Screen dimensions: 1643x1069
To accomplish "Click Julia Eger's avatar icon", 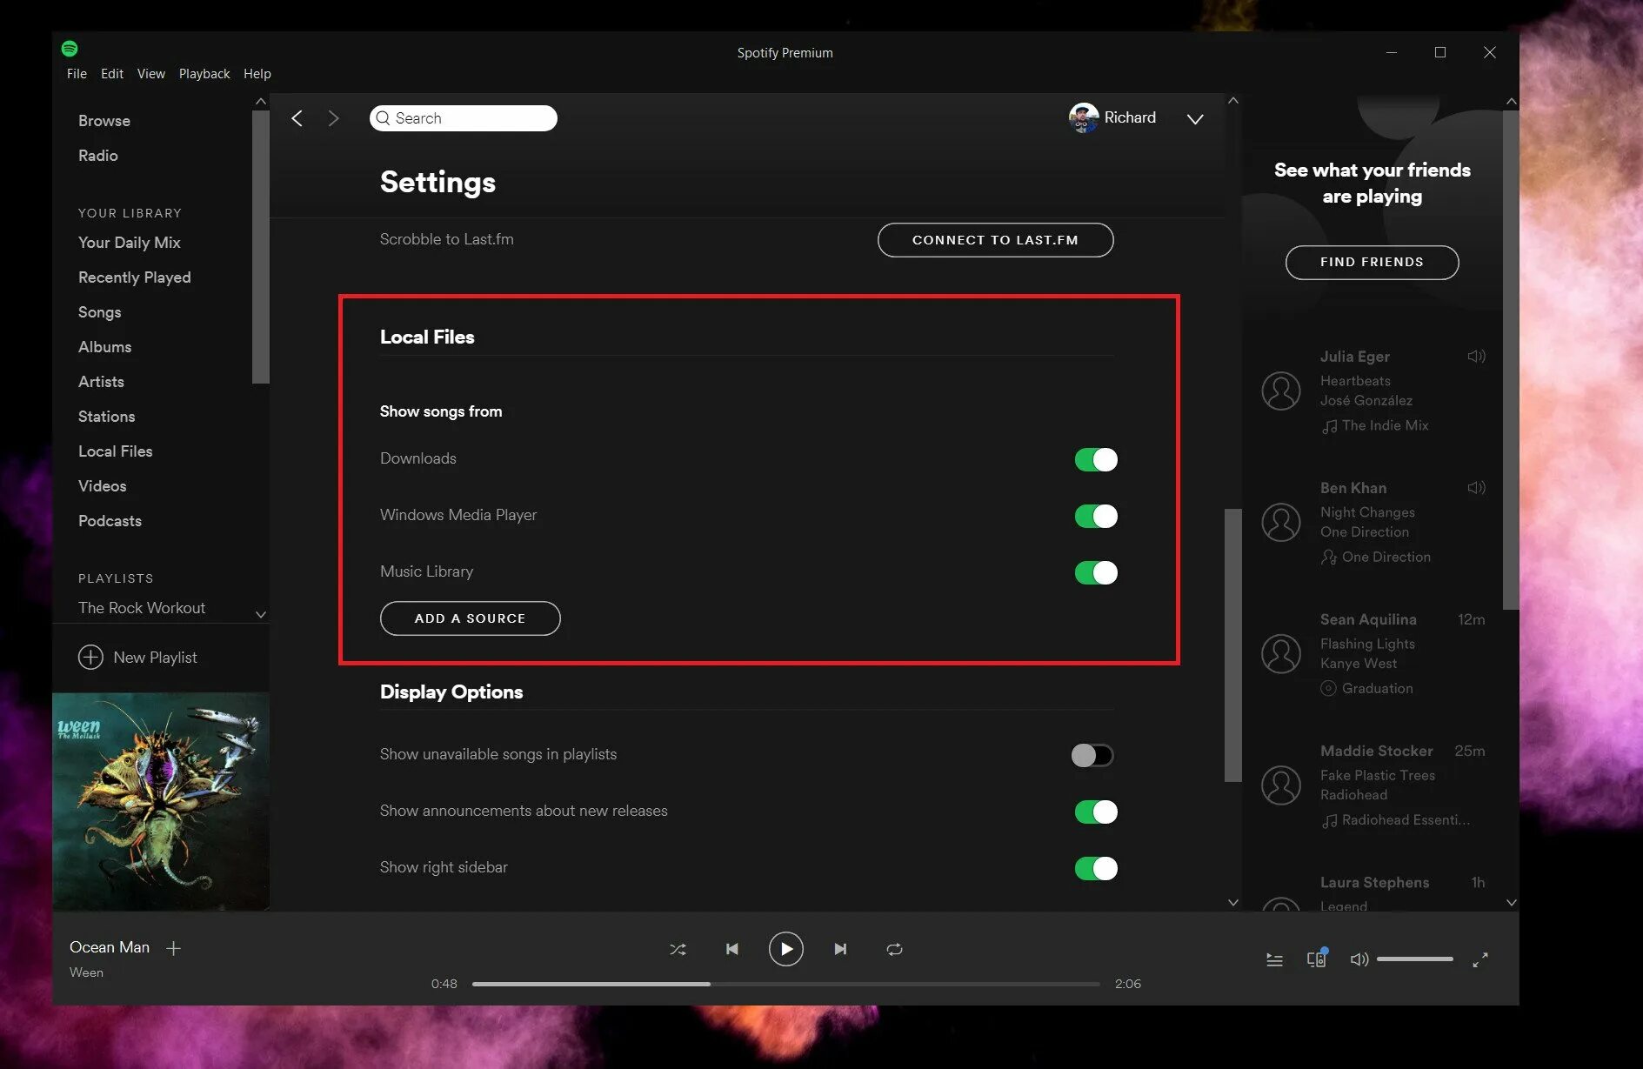I will point(1281,391).
